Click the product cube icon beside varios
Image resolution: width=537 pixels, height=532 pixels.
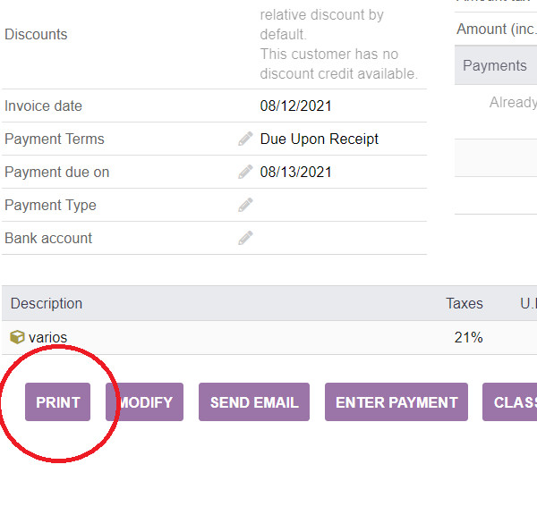[x=17, y=337]
